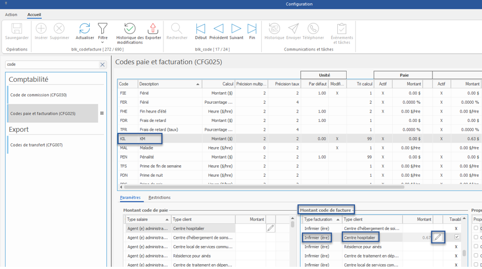Switch to the Restrictions tab
Screen dimensions: 482x269
point(159,198)
